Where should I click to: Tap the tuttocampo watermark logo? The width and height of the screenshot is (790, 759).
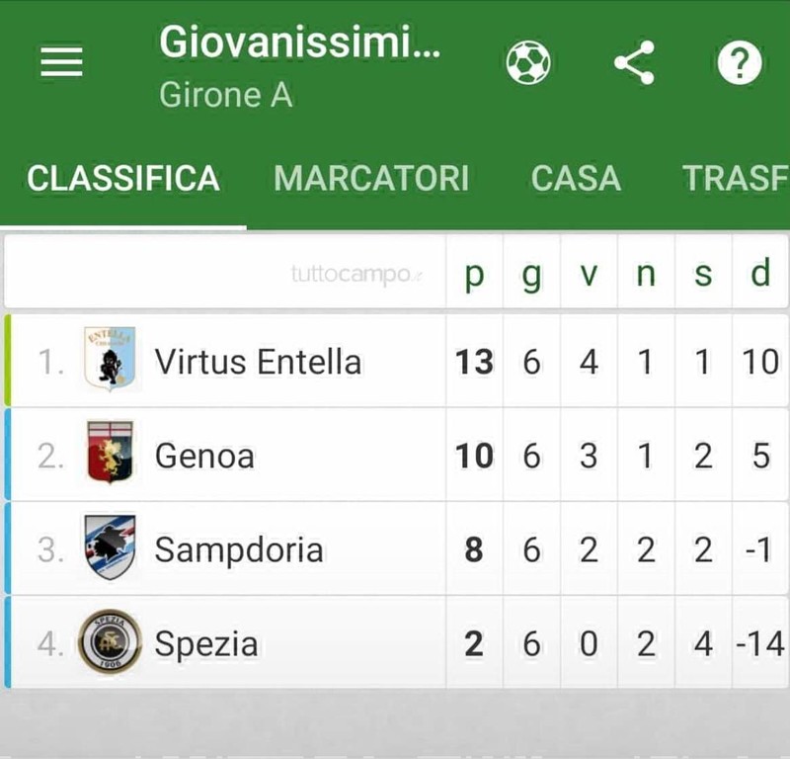(x=356, y=275)
